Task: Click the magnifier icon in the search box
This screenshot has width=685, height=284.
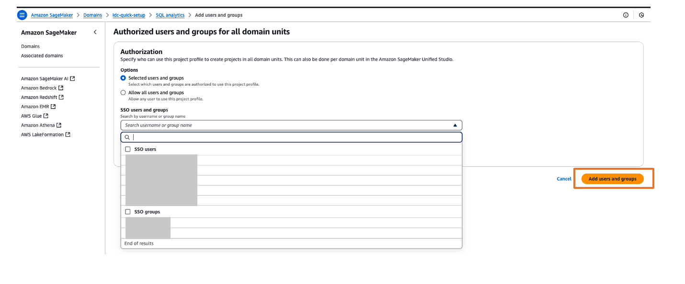Action: (x=127, y=137)
